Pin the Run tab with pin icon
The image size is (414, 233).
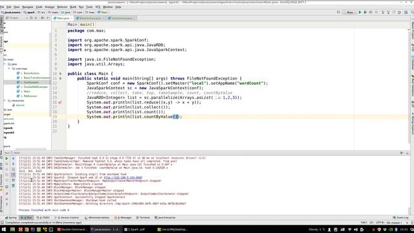[6, 194]
